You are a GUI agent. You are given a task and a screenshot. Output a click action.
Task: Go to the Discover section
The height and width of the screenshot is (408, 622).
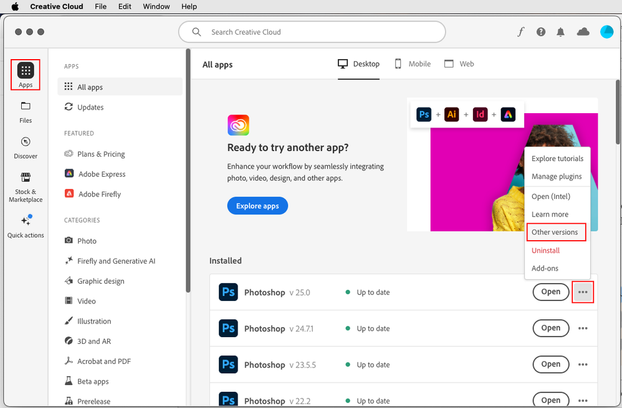[x=26, y=148]
